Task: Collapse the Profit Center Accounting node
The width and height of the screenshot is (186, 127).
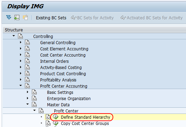Action: 21,86
